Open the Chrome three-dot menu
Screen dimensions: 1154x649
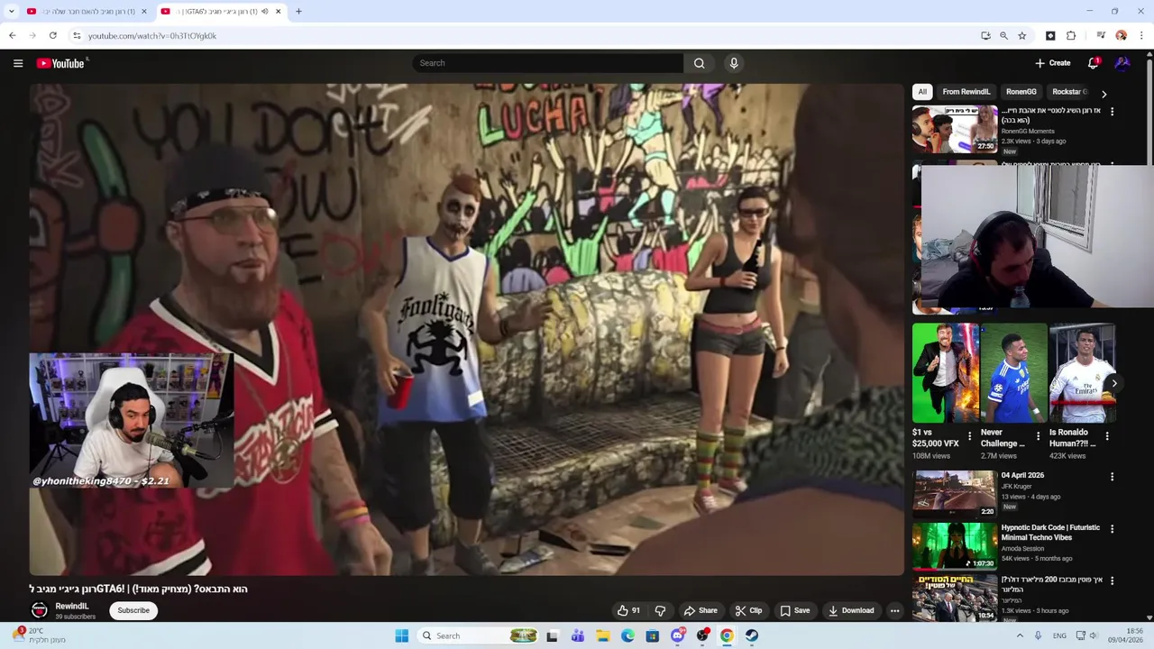[x=1141, y=36]
